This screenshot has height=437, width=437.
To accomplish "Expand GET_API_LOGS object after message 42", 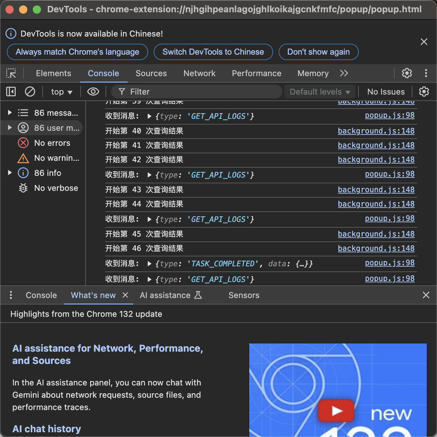I will pyautogui.click(x=149, y=175).
